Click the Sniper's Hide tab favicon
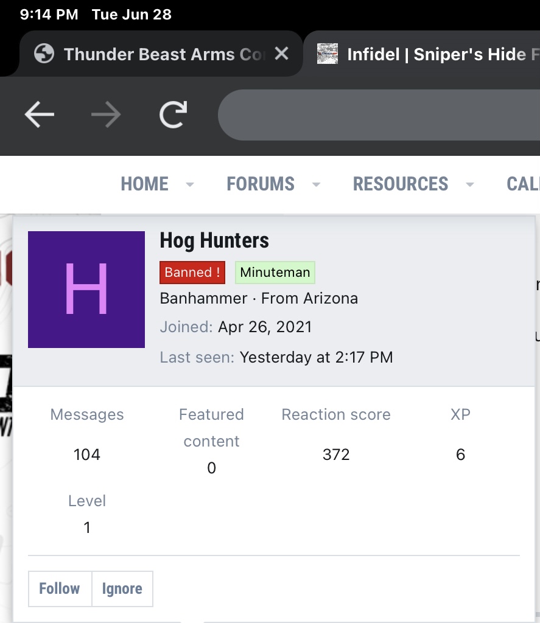Screen dimensions: 540x623 coord(328,54)
